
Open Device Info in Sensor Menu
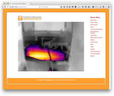coord(94,20)
